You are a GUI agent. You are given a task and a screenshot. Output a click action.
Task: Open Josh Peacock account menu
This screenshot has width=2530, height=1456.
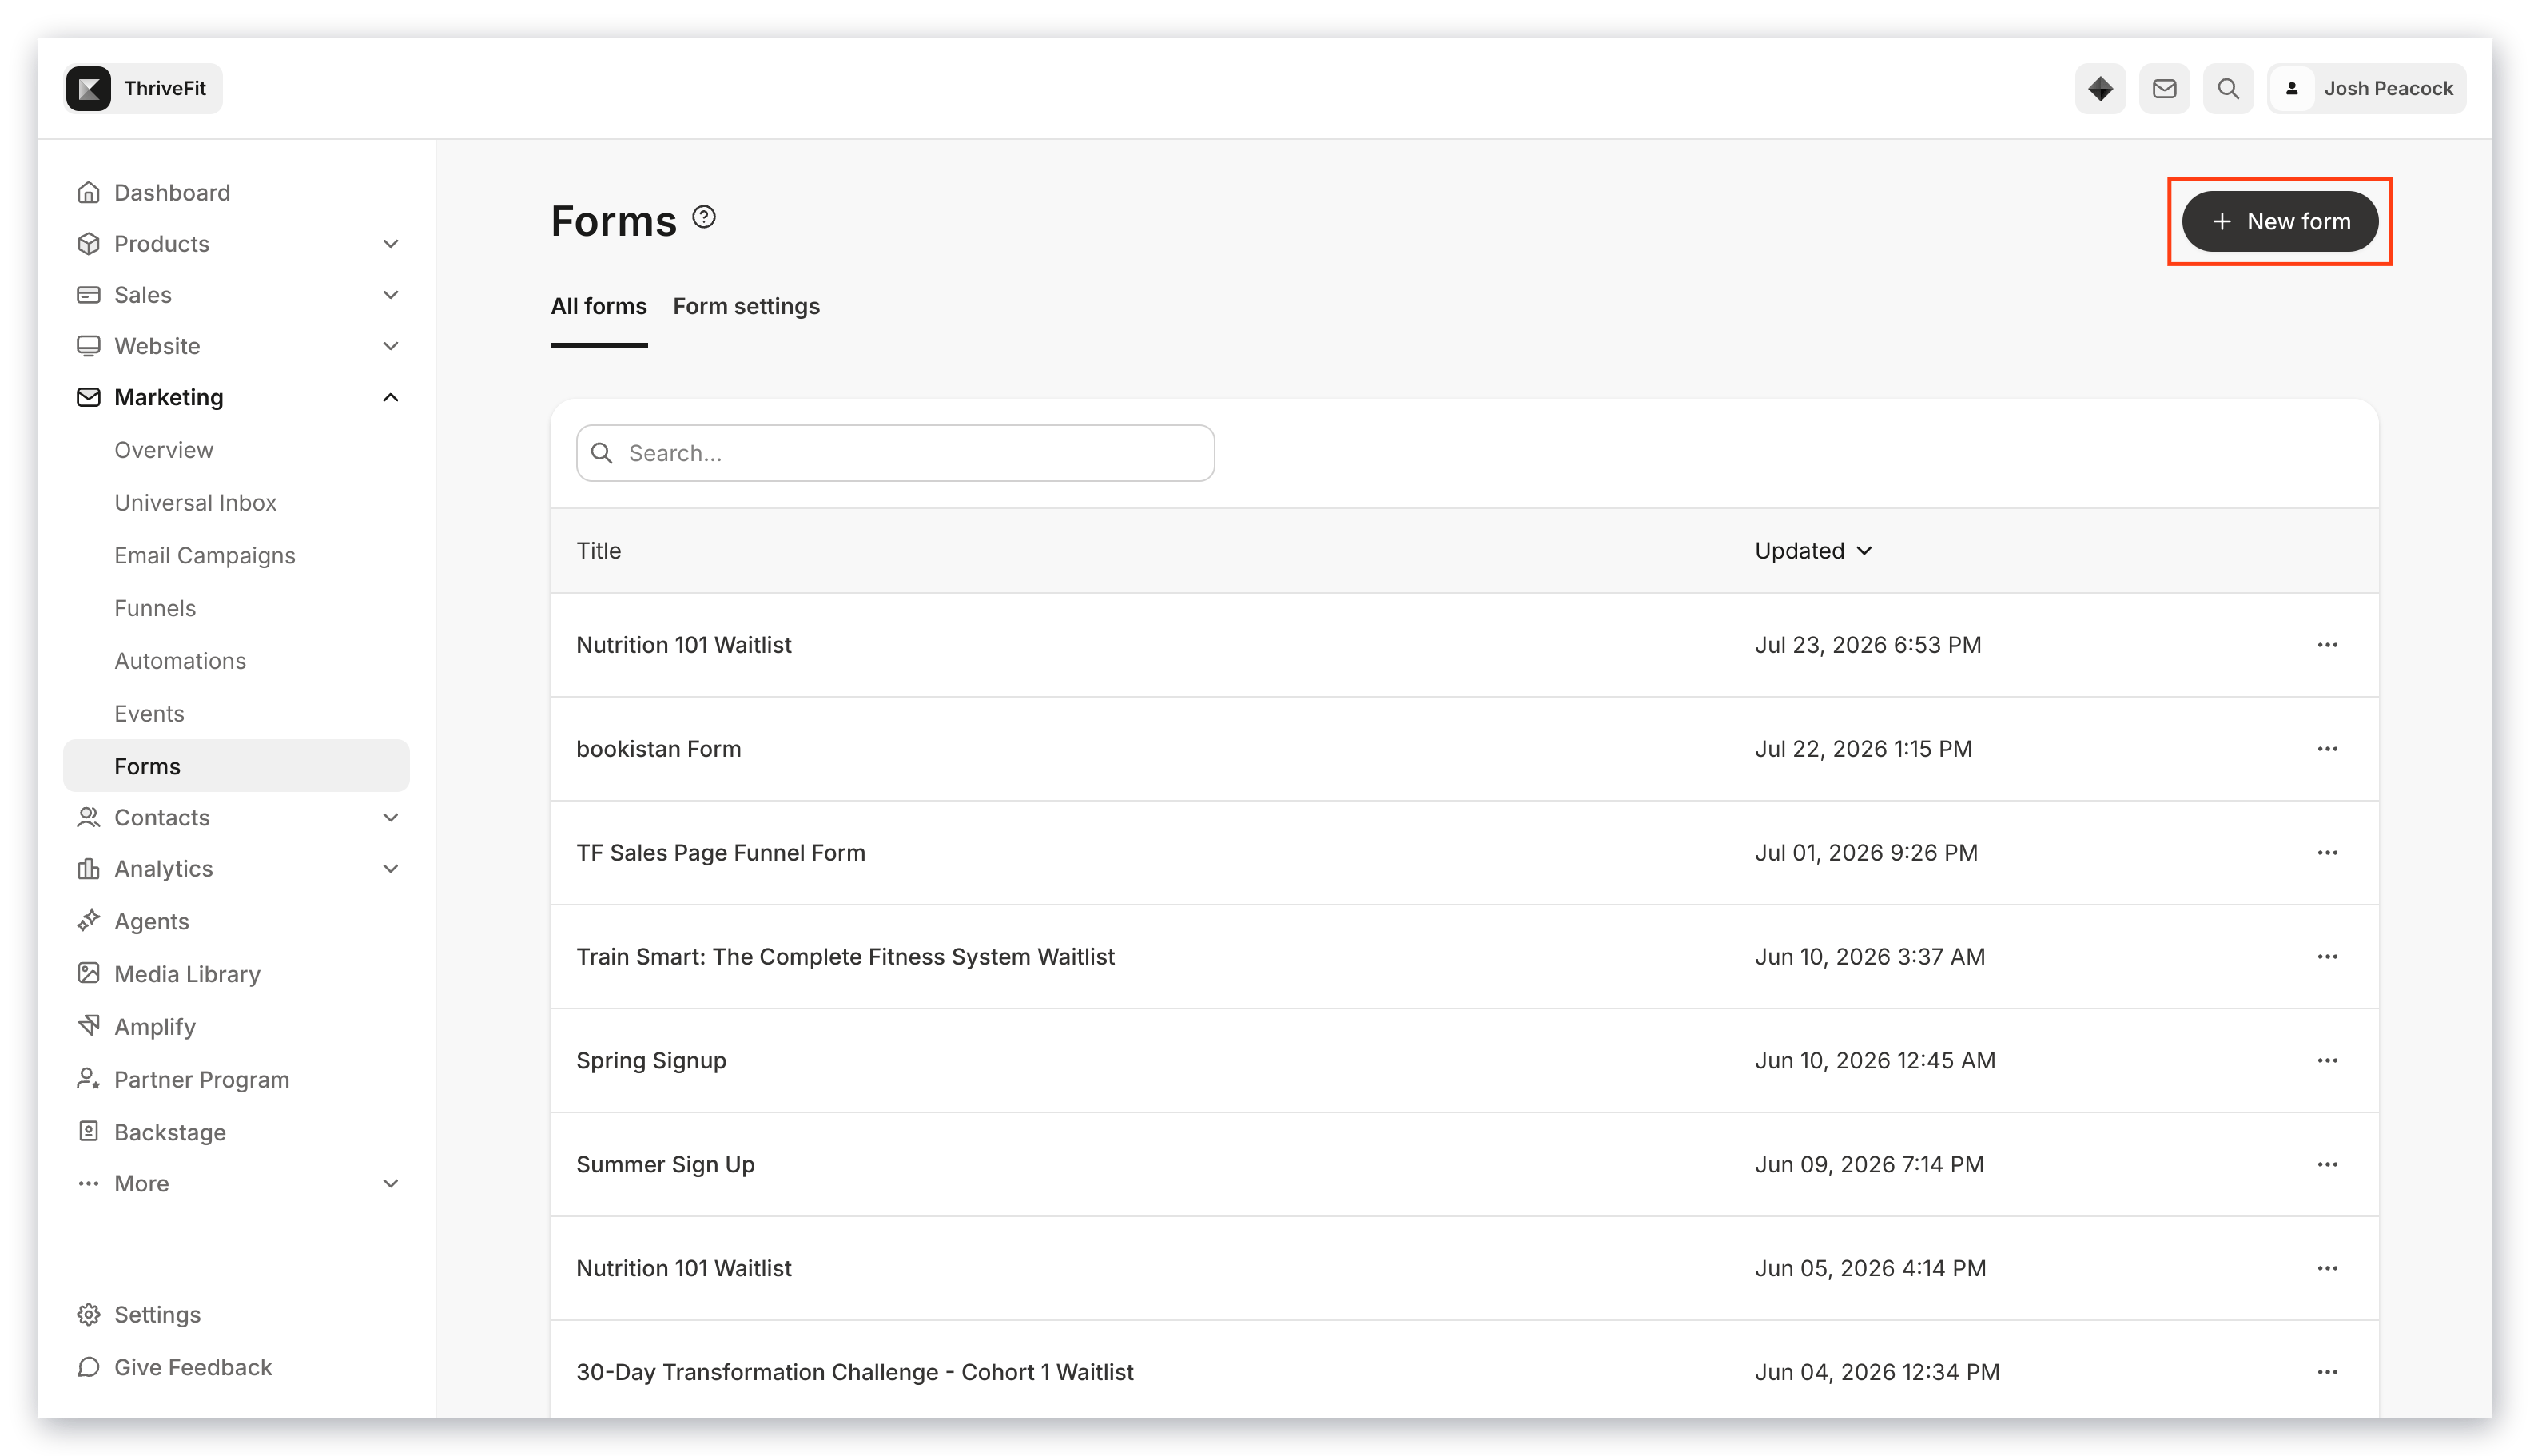coord(2366,88)
